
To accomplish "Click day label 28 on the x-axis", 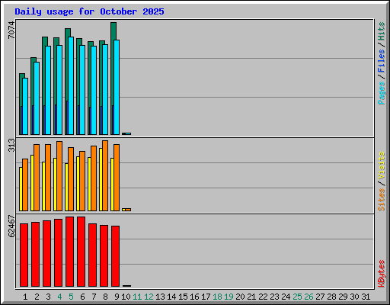I will coord(331,297).
